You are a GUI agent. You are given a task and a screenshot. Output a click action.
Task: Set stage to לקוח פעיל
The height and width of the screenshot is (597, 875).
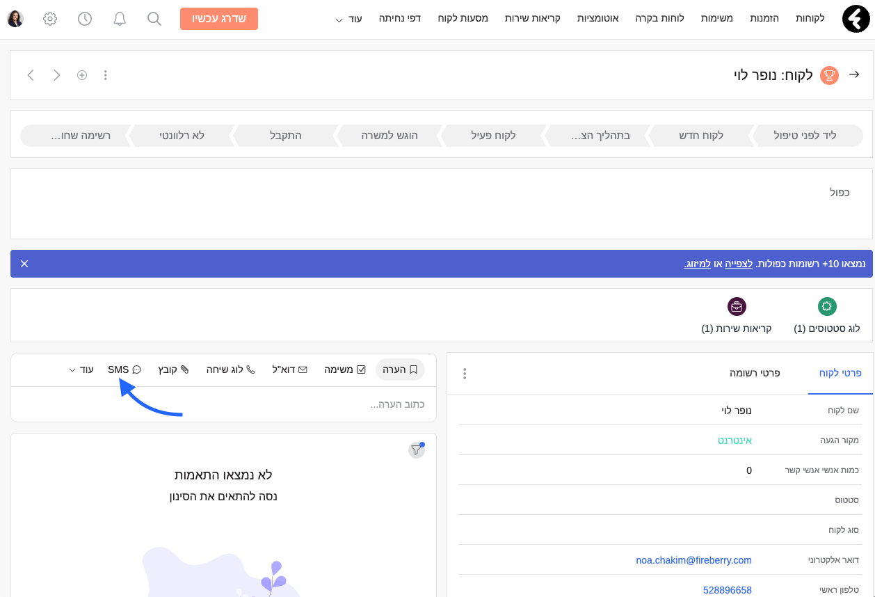pos(495,135)
